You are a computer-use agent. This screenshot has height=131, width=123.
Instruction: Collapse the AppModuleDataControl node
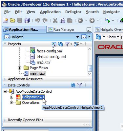coord(5,91)
